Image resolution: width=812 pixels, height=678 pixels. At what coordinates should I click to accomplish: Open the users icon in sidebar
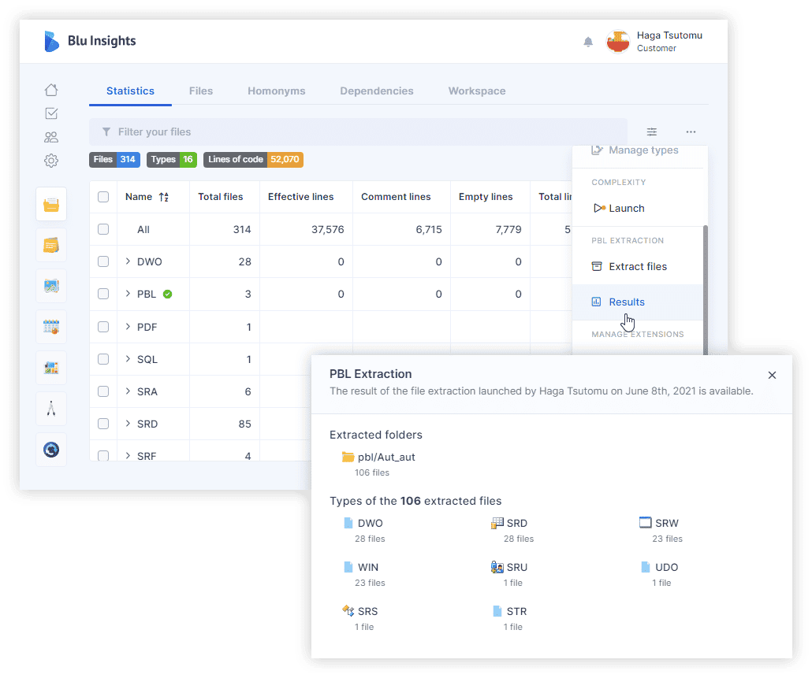(x=51, y=137)
